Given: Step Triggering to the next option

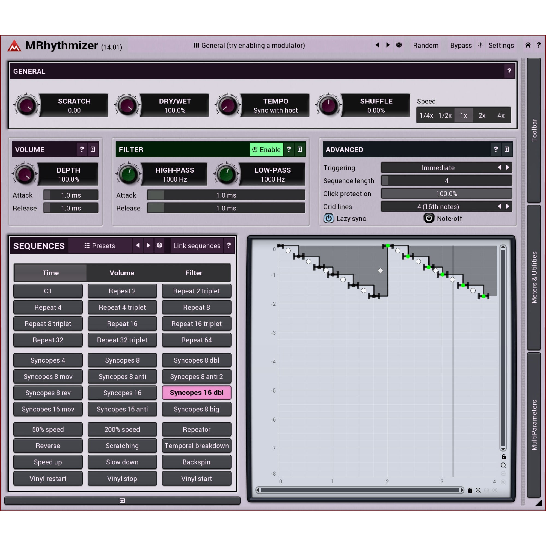Looking at the screenshot, I should [508, 167].
